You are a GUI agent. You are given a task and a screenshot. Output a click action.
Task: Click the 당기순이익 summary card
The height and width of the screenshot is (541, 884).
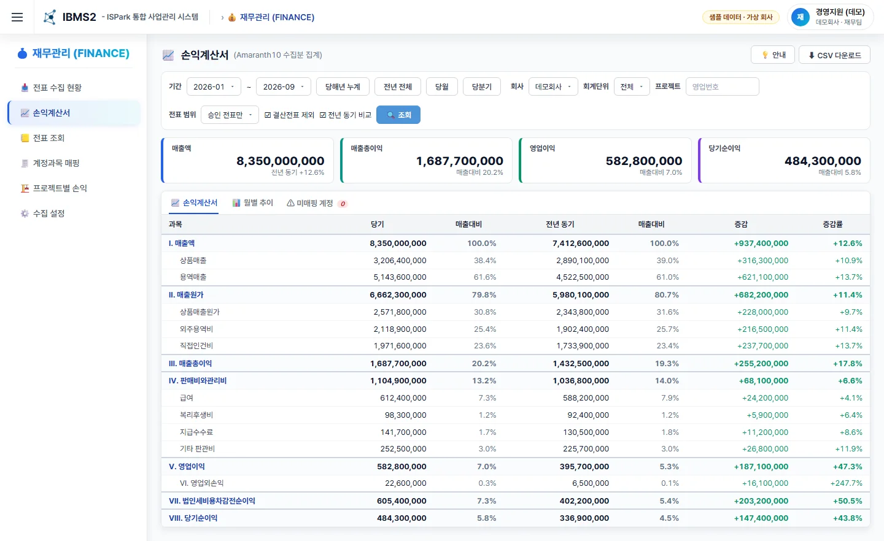(x=785, y=161)
